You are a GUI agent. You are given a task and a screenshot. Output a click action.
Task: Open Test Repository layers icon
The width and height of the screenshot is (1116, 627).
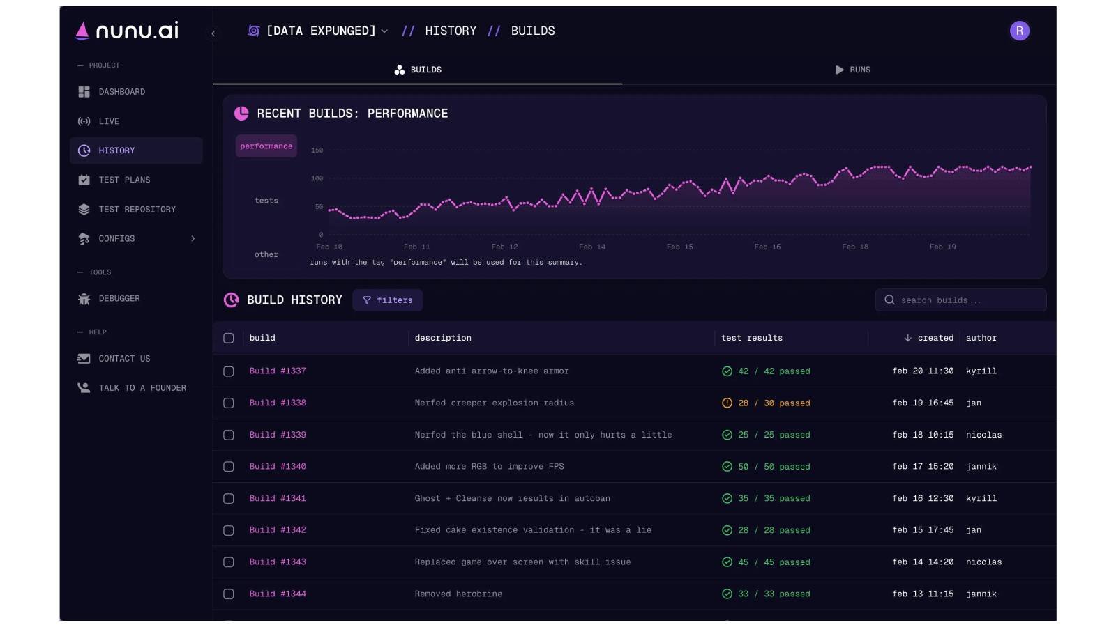pos(84,209)
